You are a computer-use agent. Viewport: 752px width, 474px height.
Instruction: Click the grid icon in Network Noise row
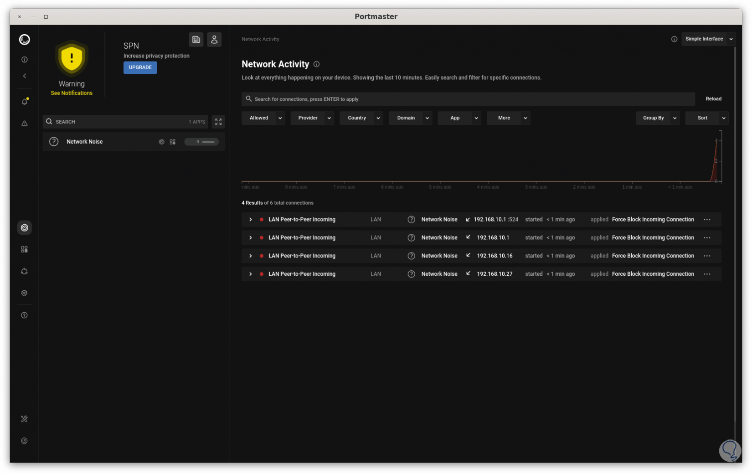click(x=173, y=142)
